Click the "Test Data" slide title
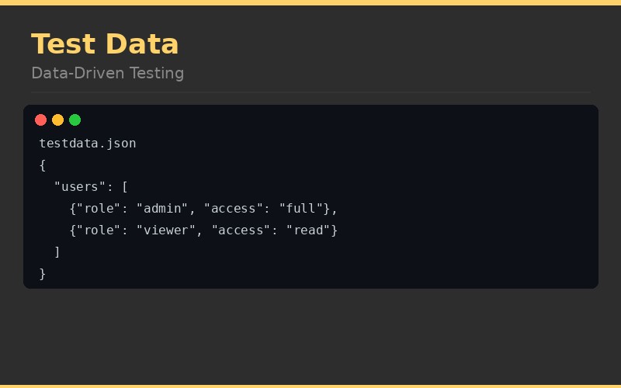621x388 pixels. point(105,44)
